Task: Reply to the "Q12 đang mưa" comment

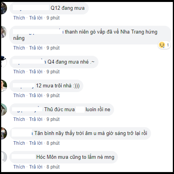Action: point(36,18)
